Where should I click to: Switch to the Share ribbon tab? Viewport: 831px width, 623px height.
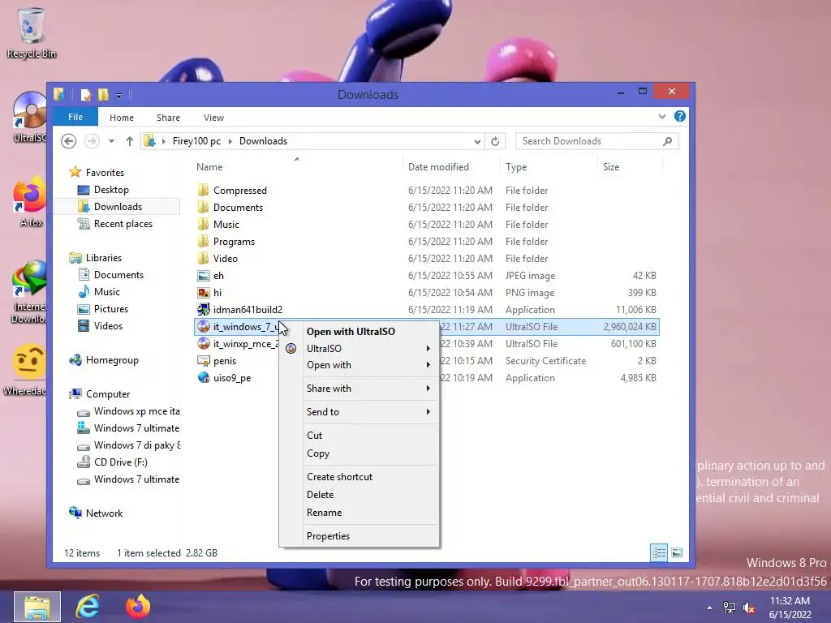click(168, 118)
